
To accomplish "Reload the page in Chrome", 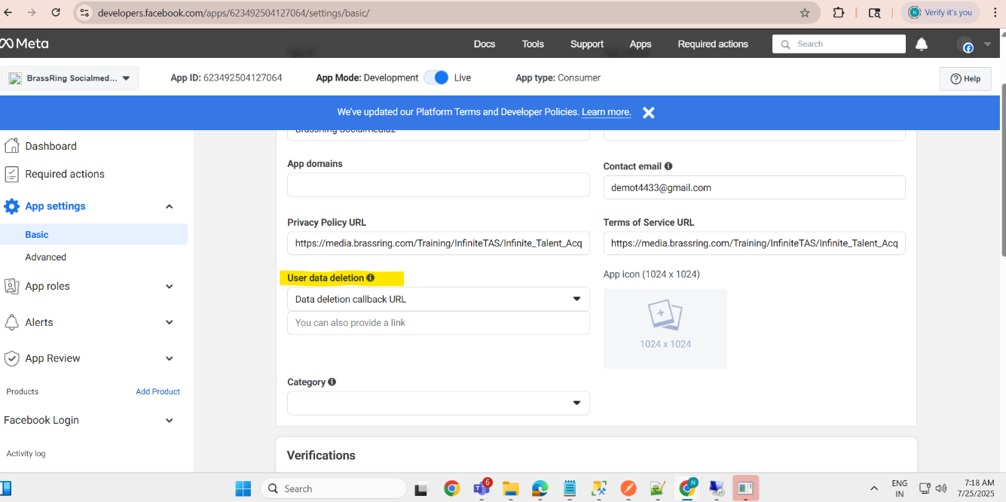I will [x=56, y=13].
